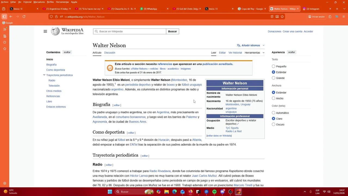Select Automático color mode

coord(274,113)
